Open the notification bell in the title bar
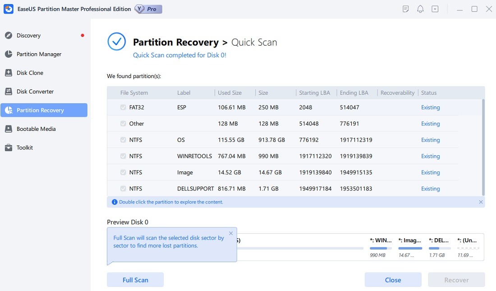Viewport: 496px width, 291px height. pos(420,9)
